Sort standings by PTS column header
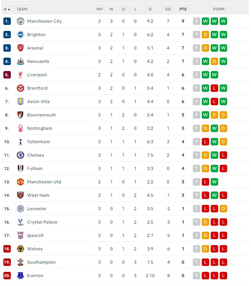The height and width of the screenshot is (286, 251). point(183,9)
